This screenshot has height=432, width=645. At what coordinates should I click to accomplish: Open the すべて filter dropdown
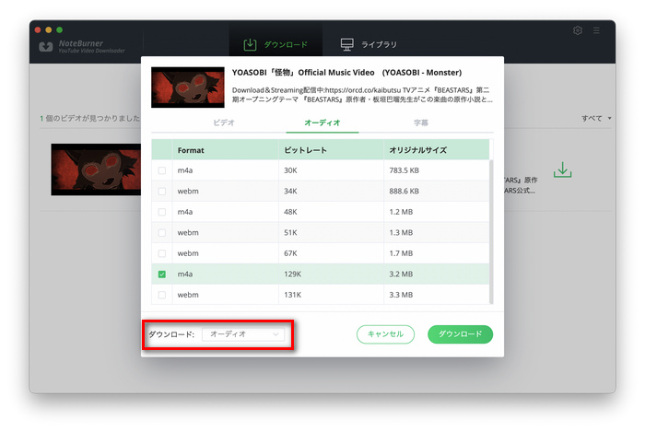[596, 119]
